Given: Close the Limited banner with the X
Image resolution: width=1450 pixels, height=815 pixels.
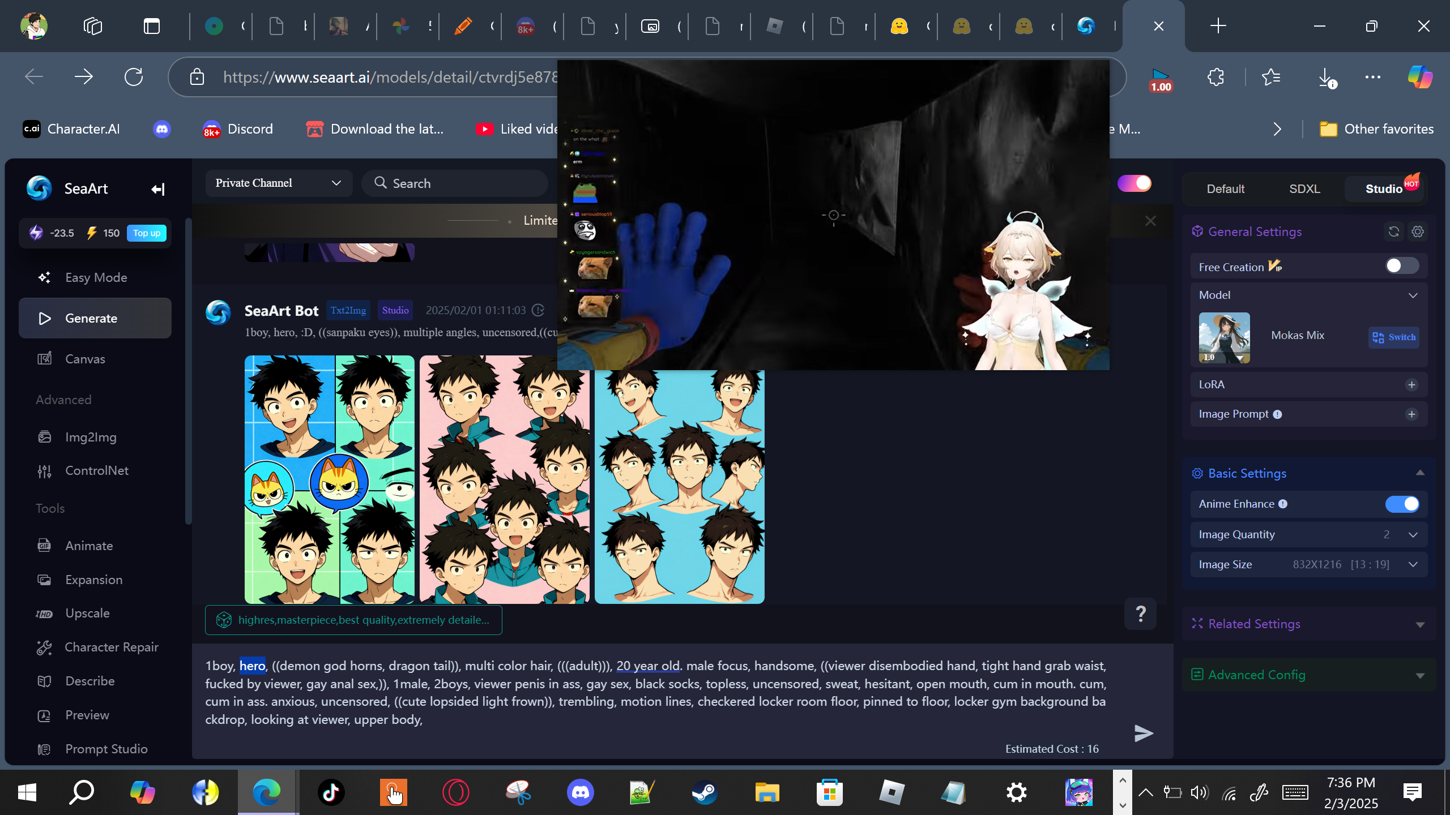Looking at the screenshot, I should (1150, 221).
